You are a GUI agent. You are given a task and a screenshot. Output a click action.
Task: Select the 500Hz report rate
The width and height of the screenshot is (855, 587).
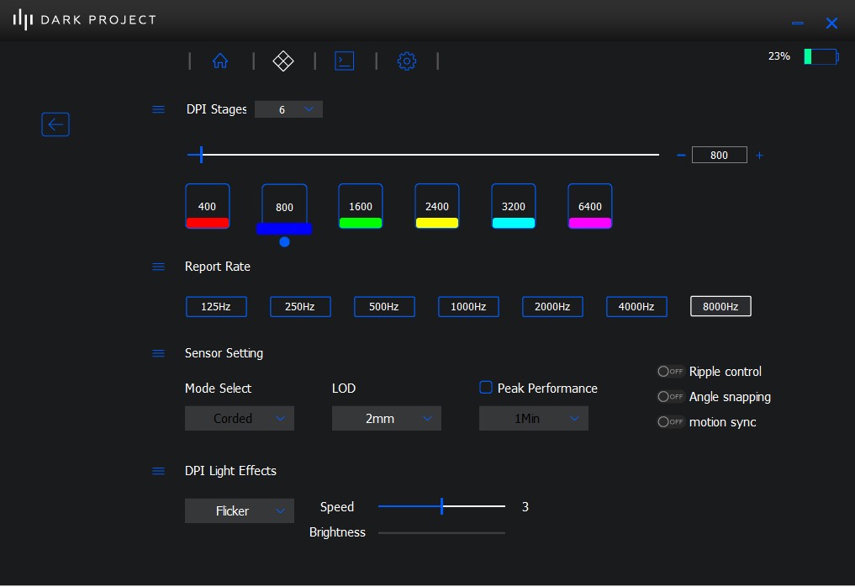[384, 307]
